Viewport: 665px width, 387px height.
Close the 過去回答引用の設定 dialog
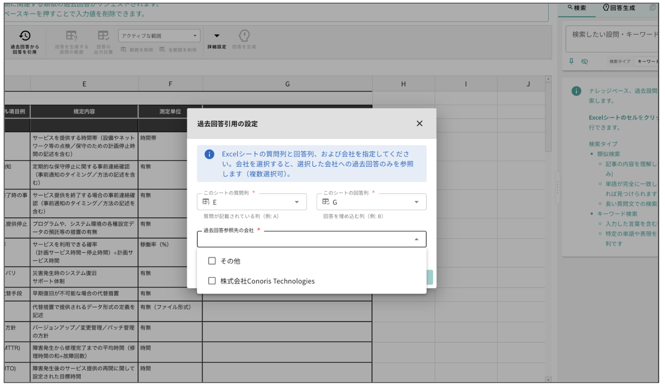419,123
